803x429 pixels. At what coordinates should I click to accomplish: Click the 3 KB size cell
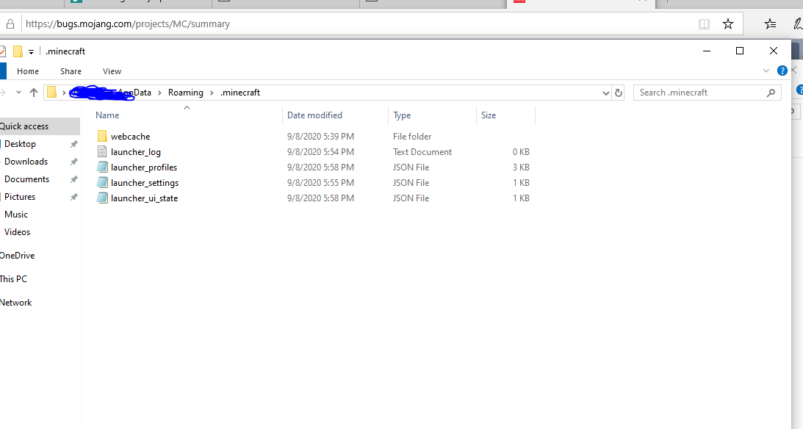[521, 167]
